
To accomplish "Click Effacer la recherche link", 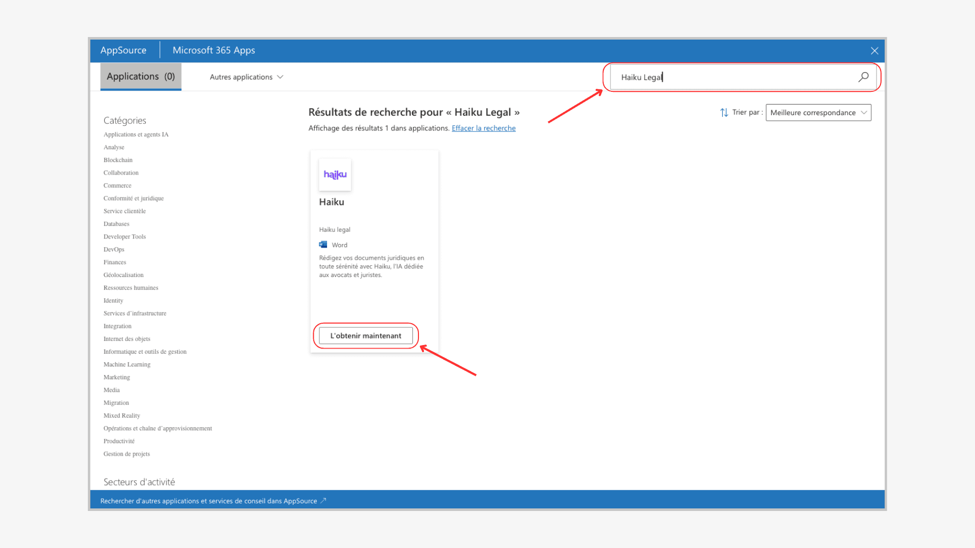I will (x=483, y=128).
